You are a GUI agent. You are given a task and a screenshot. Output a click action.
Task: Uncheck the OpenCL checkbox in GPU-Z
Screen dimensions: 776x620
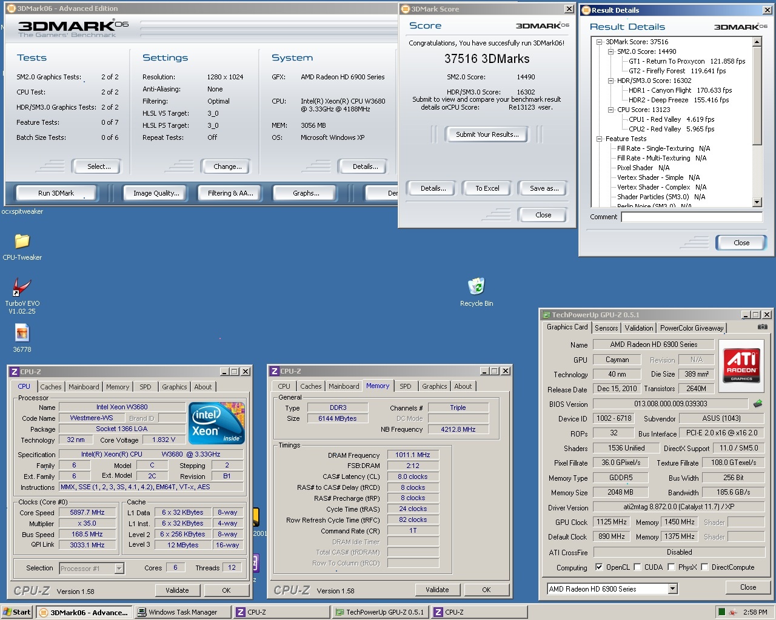point(599,567)
